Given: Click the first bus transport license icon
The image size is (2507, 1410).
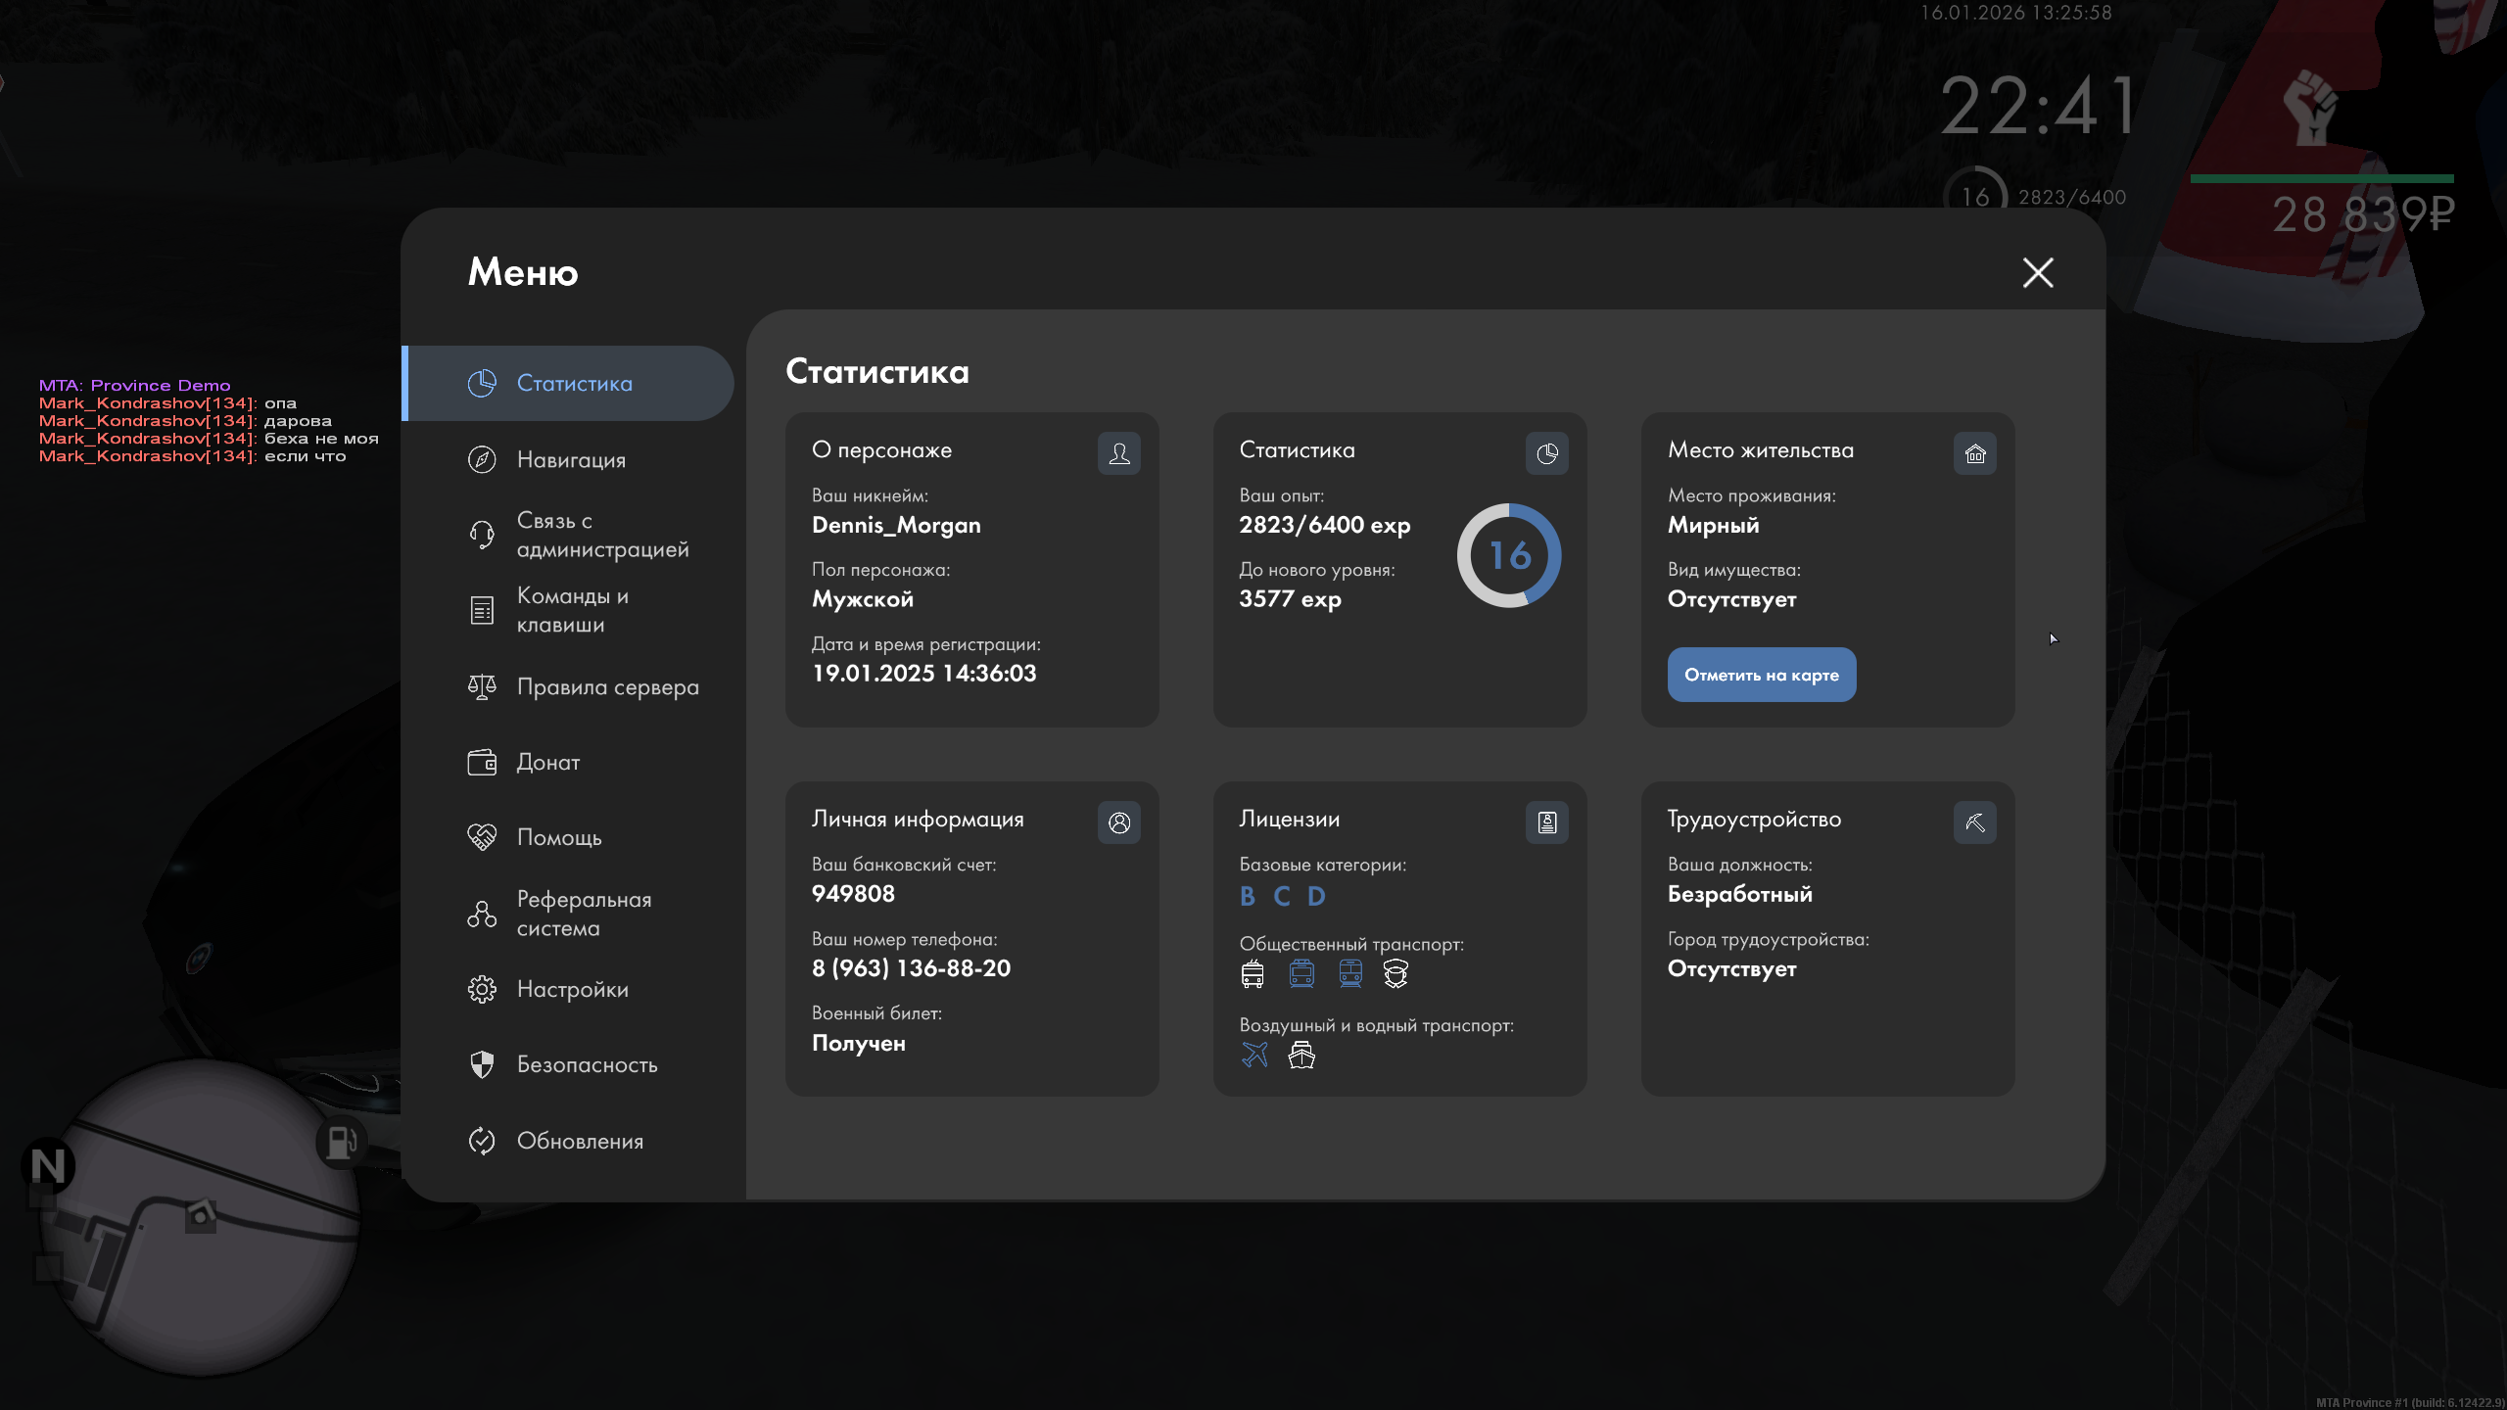Looking at the screenshot, I should [1253, 973].
